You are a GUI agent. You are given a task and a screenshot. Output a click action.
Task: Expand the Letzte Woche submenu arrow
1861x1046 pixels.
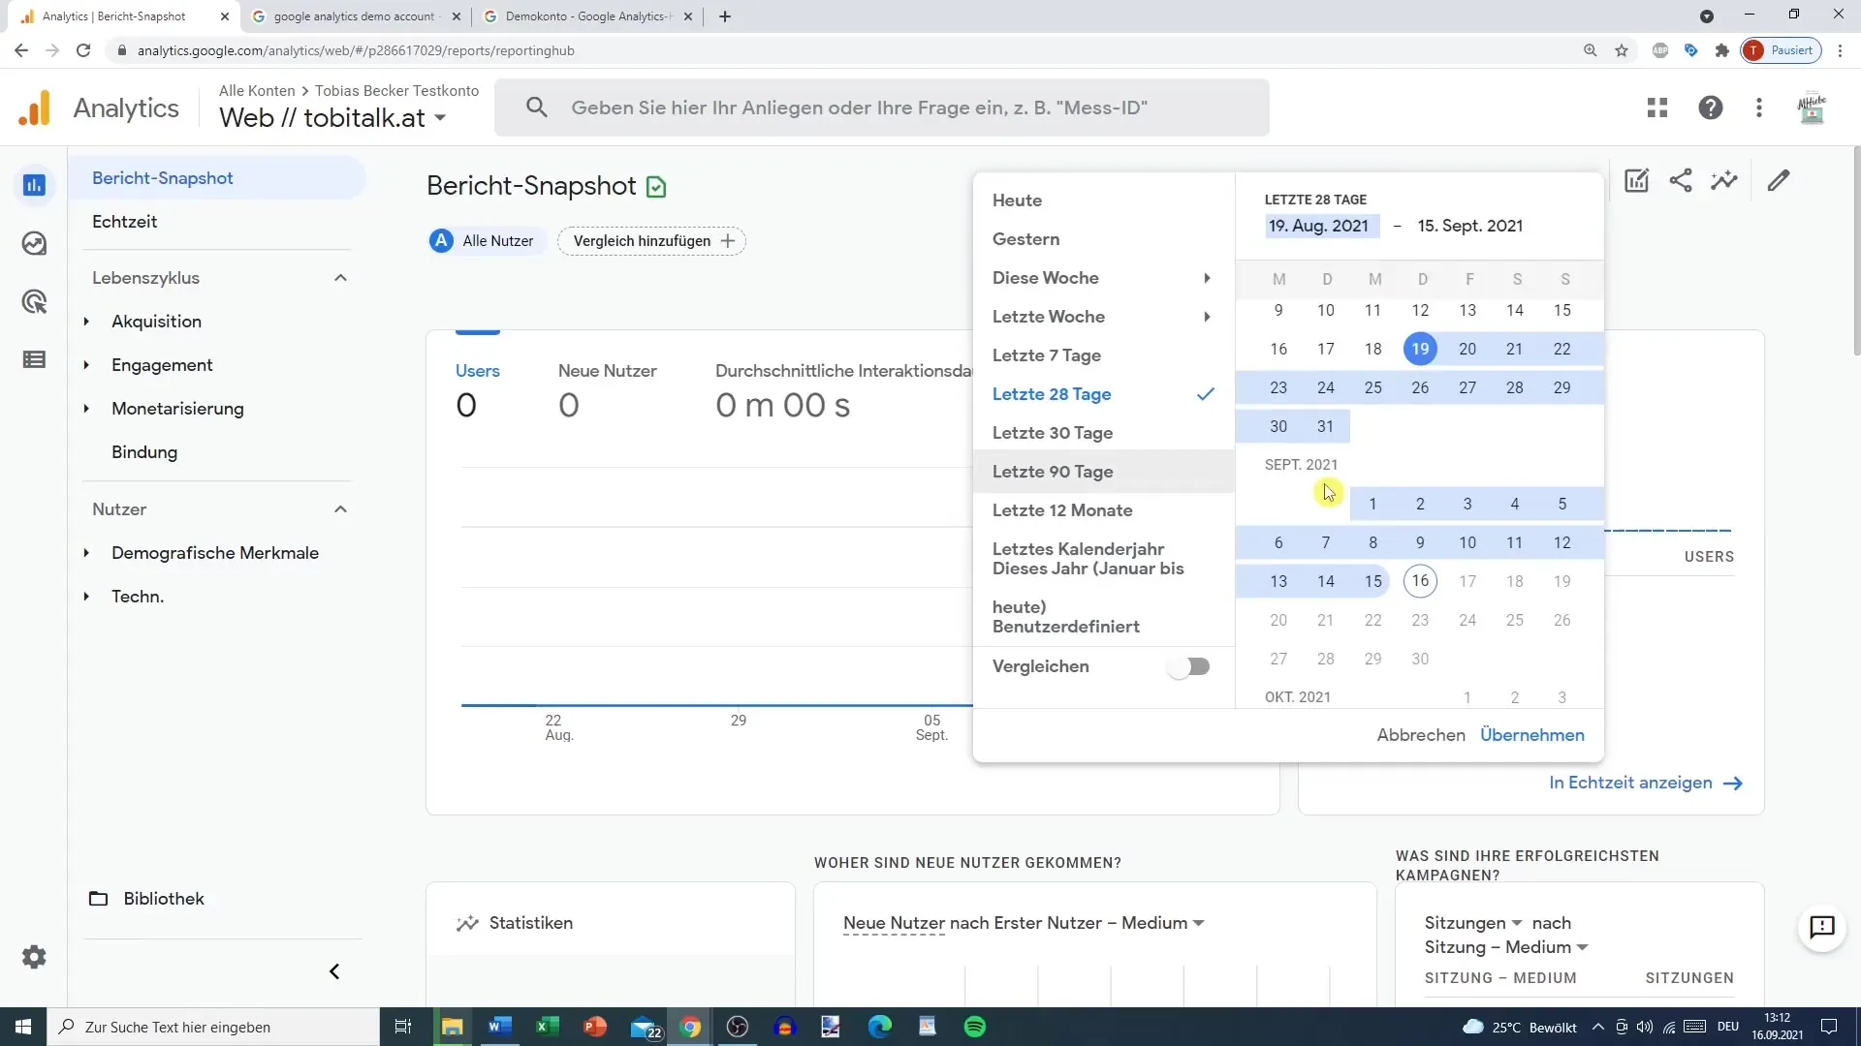click(1207, 317)
